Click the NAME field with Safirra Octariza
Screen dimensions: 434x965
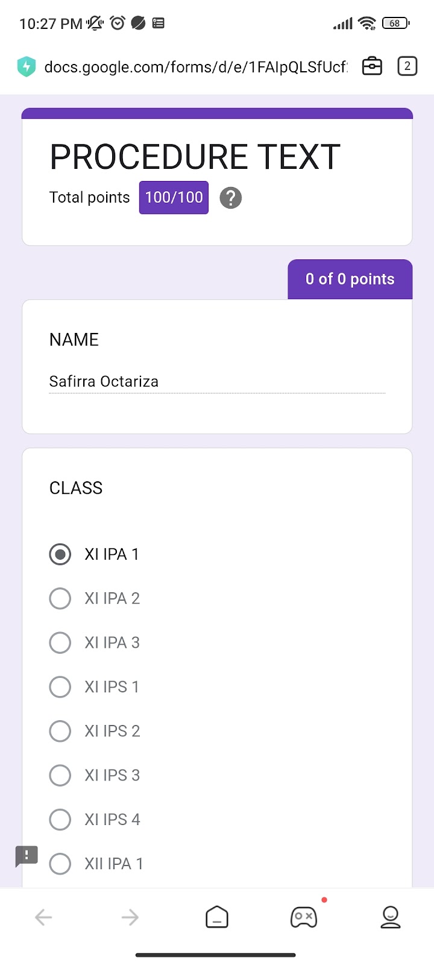[217, 381]
